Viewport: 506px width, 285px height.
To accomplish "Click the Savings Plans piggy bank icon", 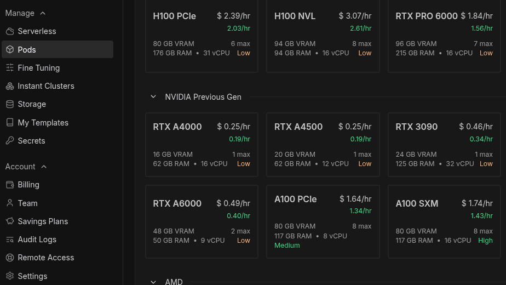I will click(10, 221).
